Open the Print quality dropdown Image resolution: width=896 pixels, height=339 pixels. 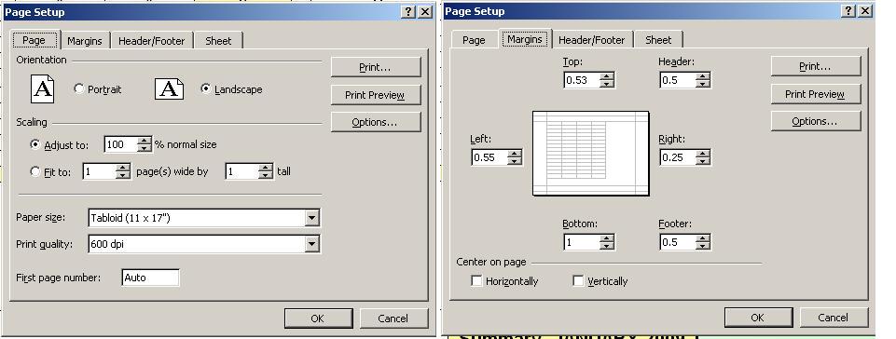pos(311,244)
